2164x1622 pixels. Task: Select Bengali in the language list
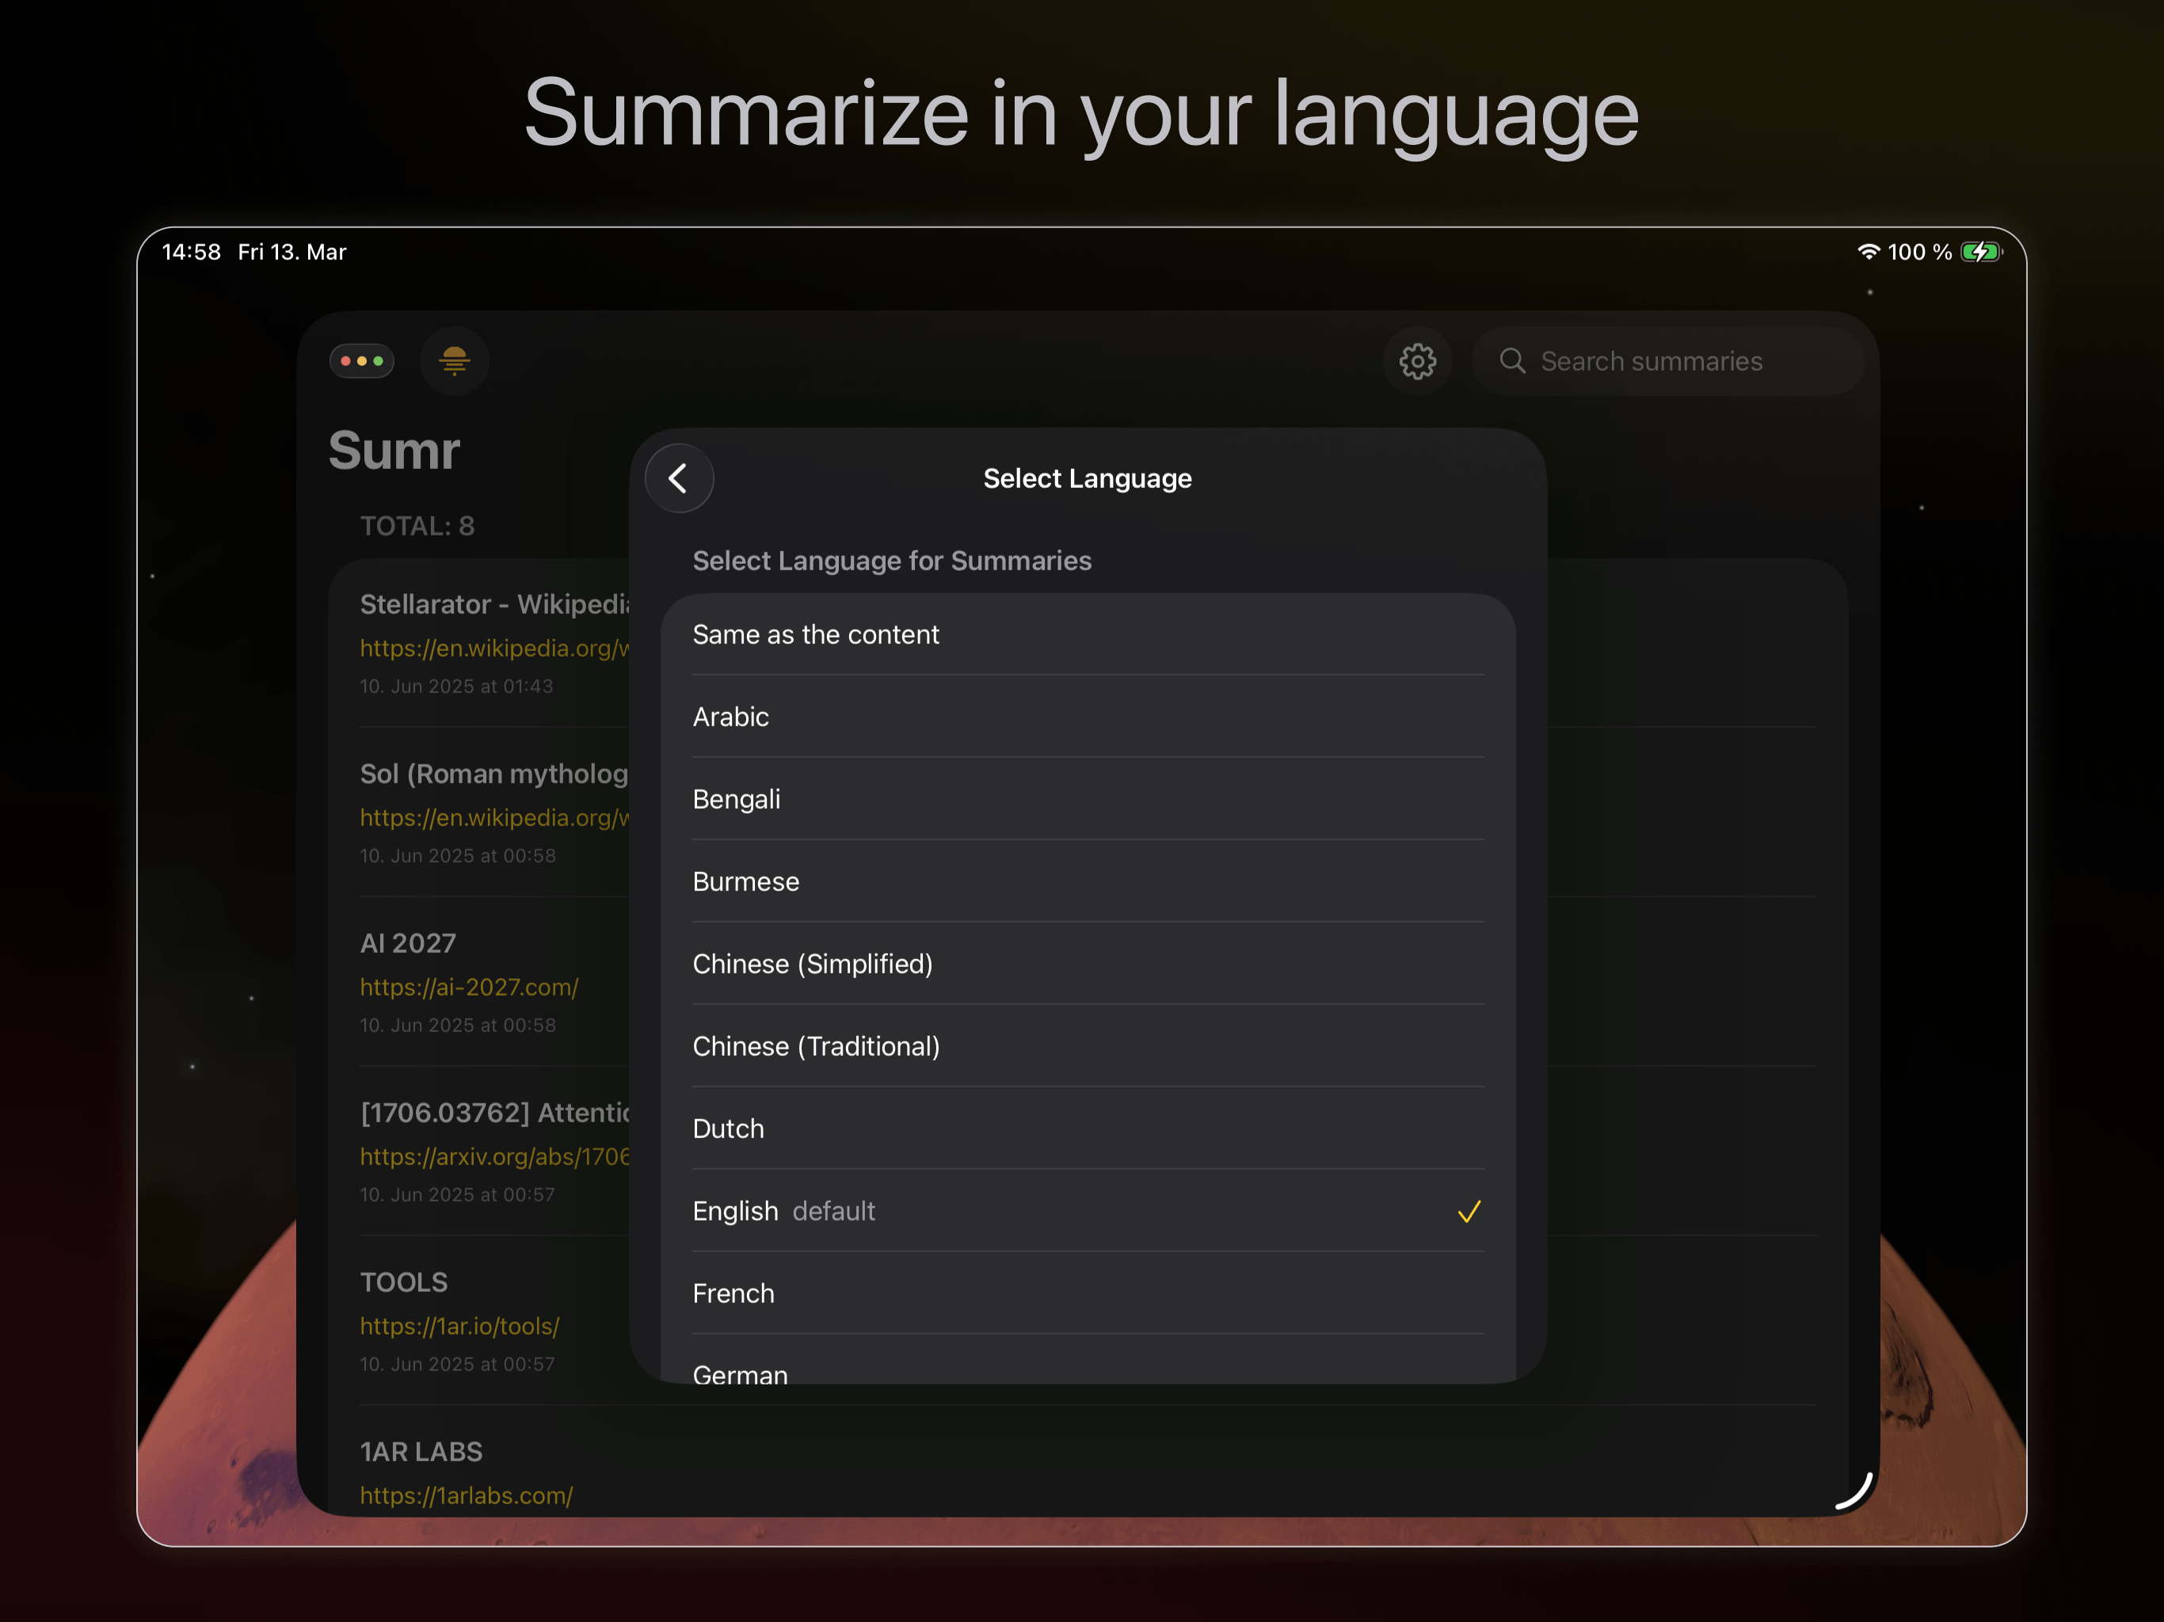737,798
